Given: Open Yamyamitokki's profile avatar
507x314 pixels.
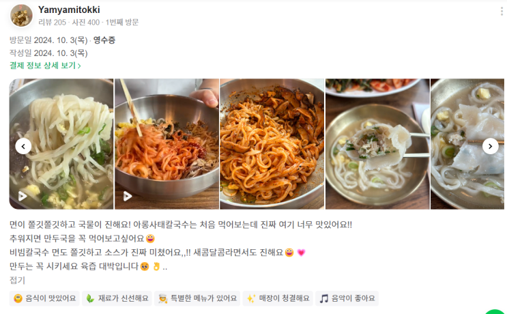Looking at the screenshot, I should click(21, 16).
